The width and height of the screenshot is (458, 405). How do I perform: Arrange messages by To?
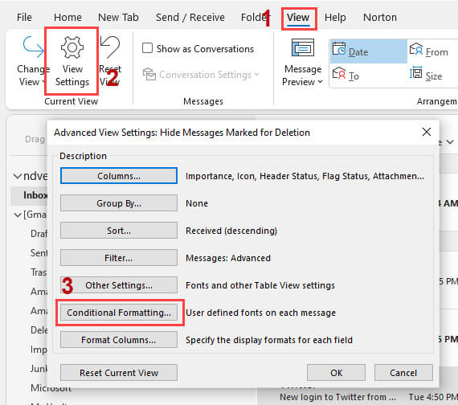(x=346, y=76)
